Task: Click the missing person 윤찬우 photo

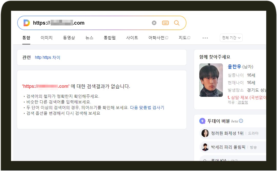Action: click(x=211, y=80)
